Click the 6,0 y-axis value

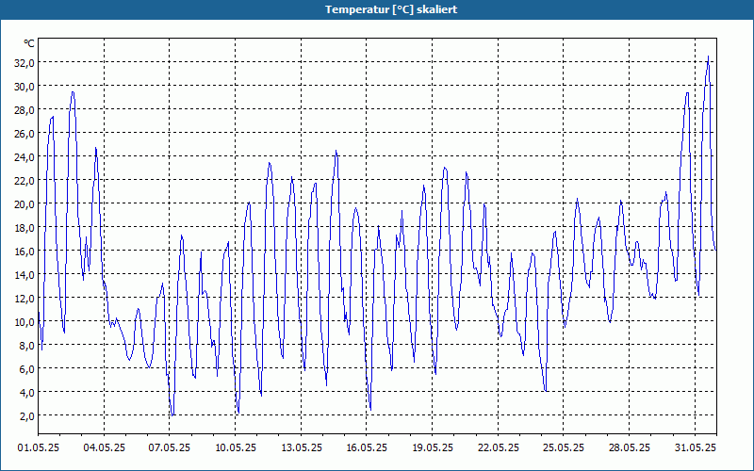coord(26,368)
